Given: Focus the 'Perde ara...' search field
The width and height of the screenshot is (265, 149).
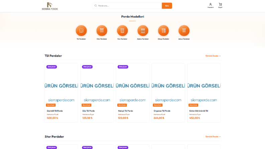Looking at the screenshot, I should pyautogui.click(x=127, y=6).
